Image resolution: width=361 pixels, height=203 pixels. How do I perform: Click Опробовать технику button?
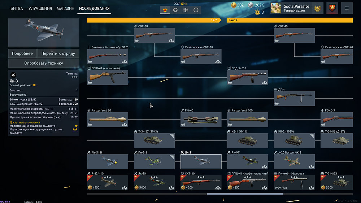(44, 63)
